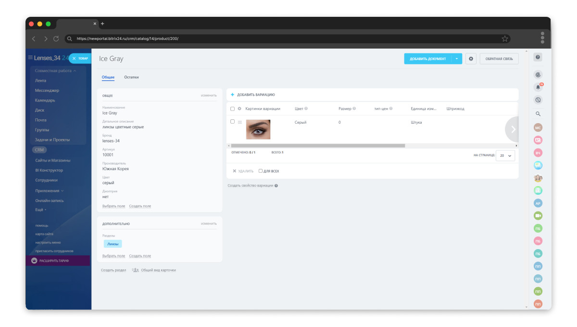Open variation grid settings gear icon
The height and width of the screenshot is (327, 577).
click(239, 109)
